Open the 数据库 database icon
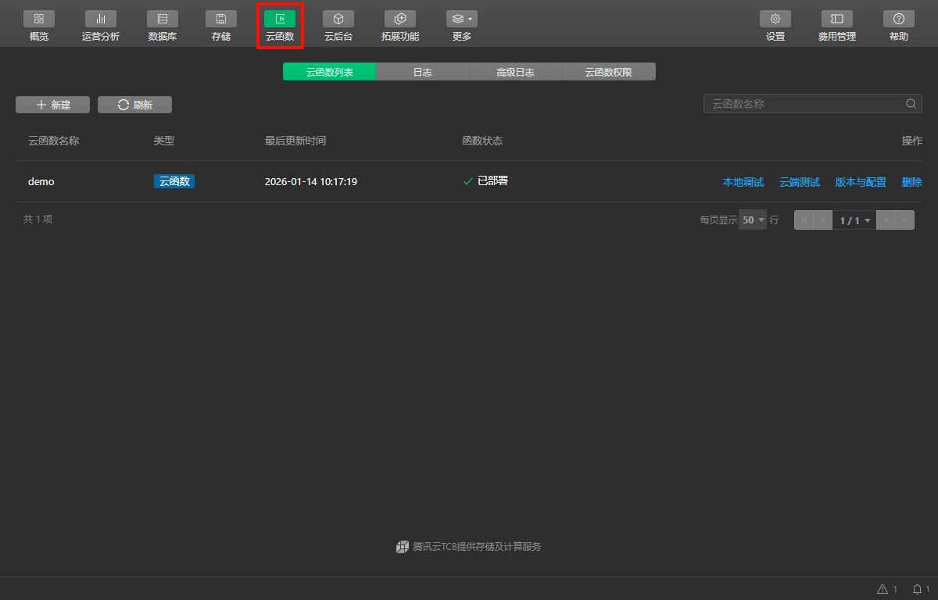Viewport: 938px width, 600px height. point(162,19)
